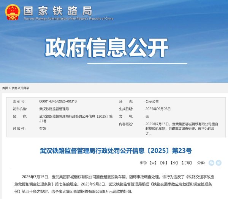The image size is (228, 199).
Task: Set font size to 【中】
Action: pos(163,163)
